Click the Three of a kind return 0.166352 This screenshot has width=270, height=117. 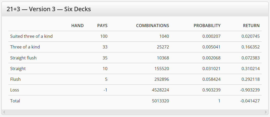coord(251,47)
